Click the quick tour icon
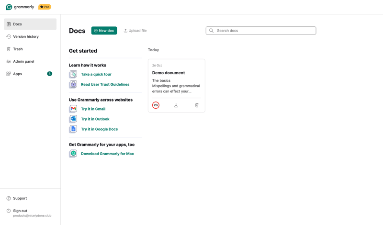 pyautogui.click(x=73, y=74)
